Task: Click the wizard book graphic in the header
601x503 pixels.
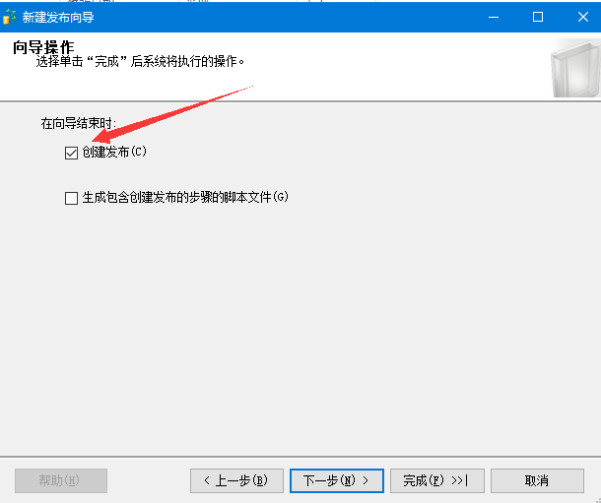Action: pyautogui.click(x=575, y=69)
